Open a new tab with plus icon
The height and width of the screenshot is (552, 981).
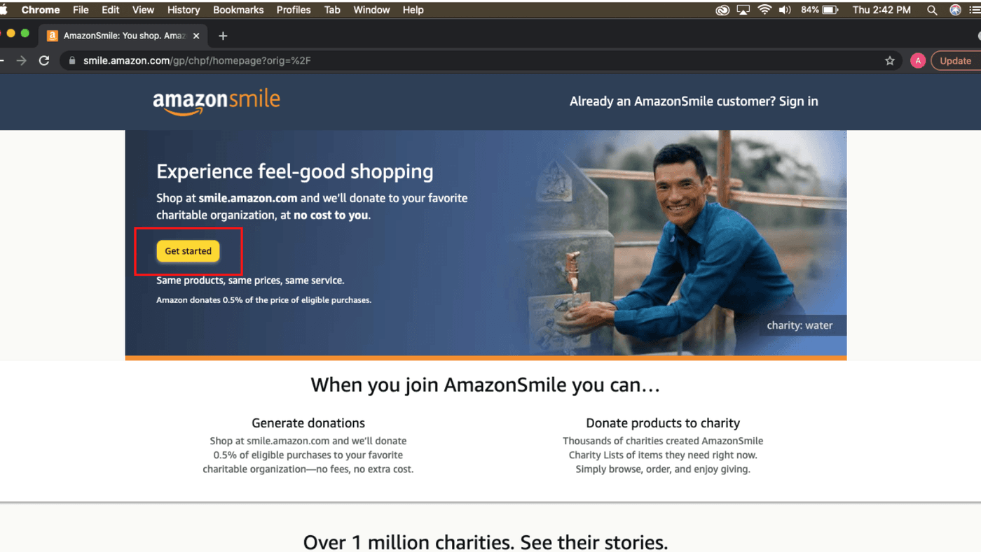click(x=223, y=36)
